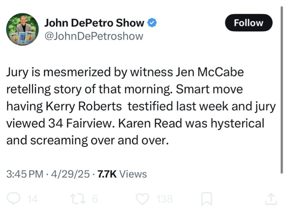Open the share icon menu
The height and width of the screenshot is (213, 284).
[x=271, y=199]
